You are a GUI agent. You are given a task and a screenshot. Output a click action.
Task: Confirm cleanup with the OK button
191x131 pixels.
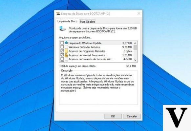click(113, 116)
